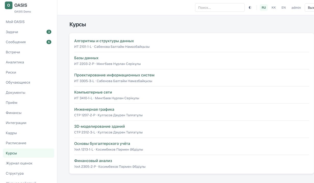Open the Обучающиеся section

(x=29, y=82)
